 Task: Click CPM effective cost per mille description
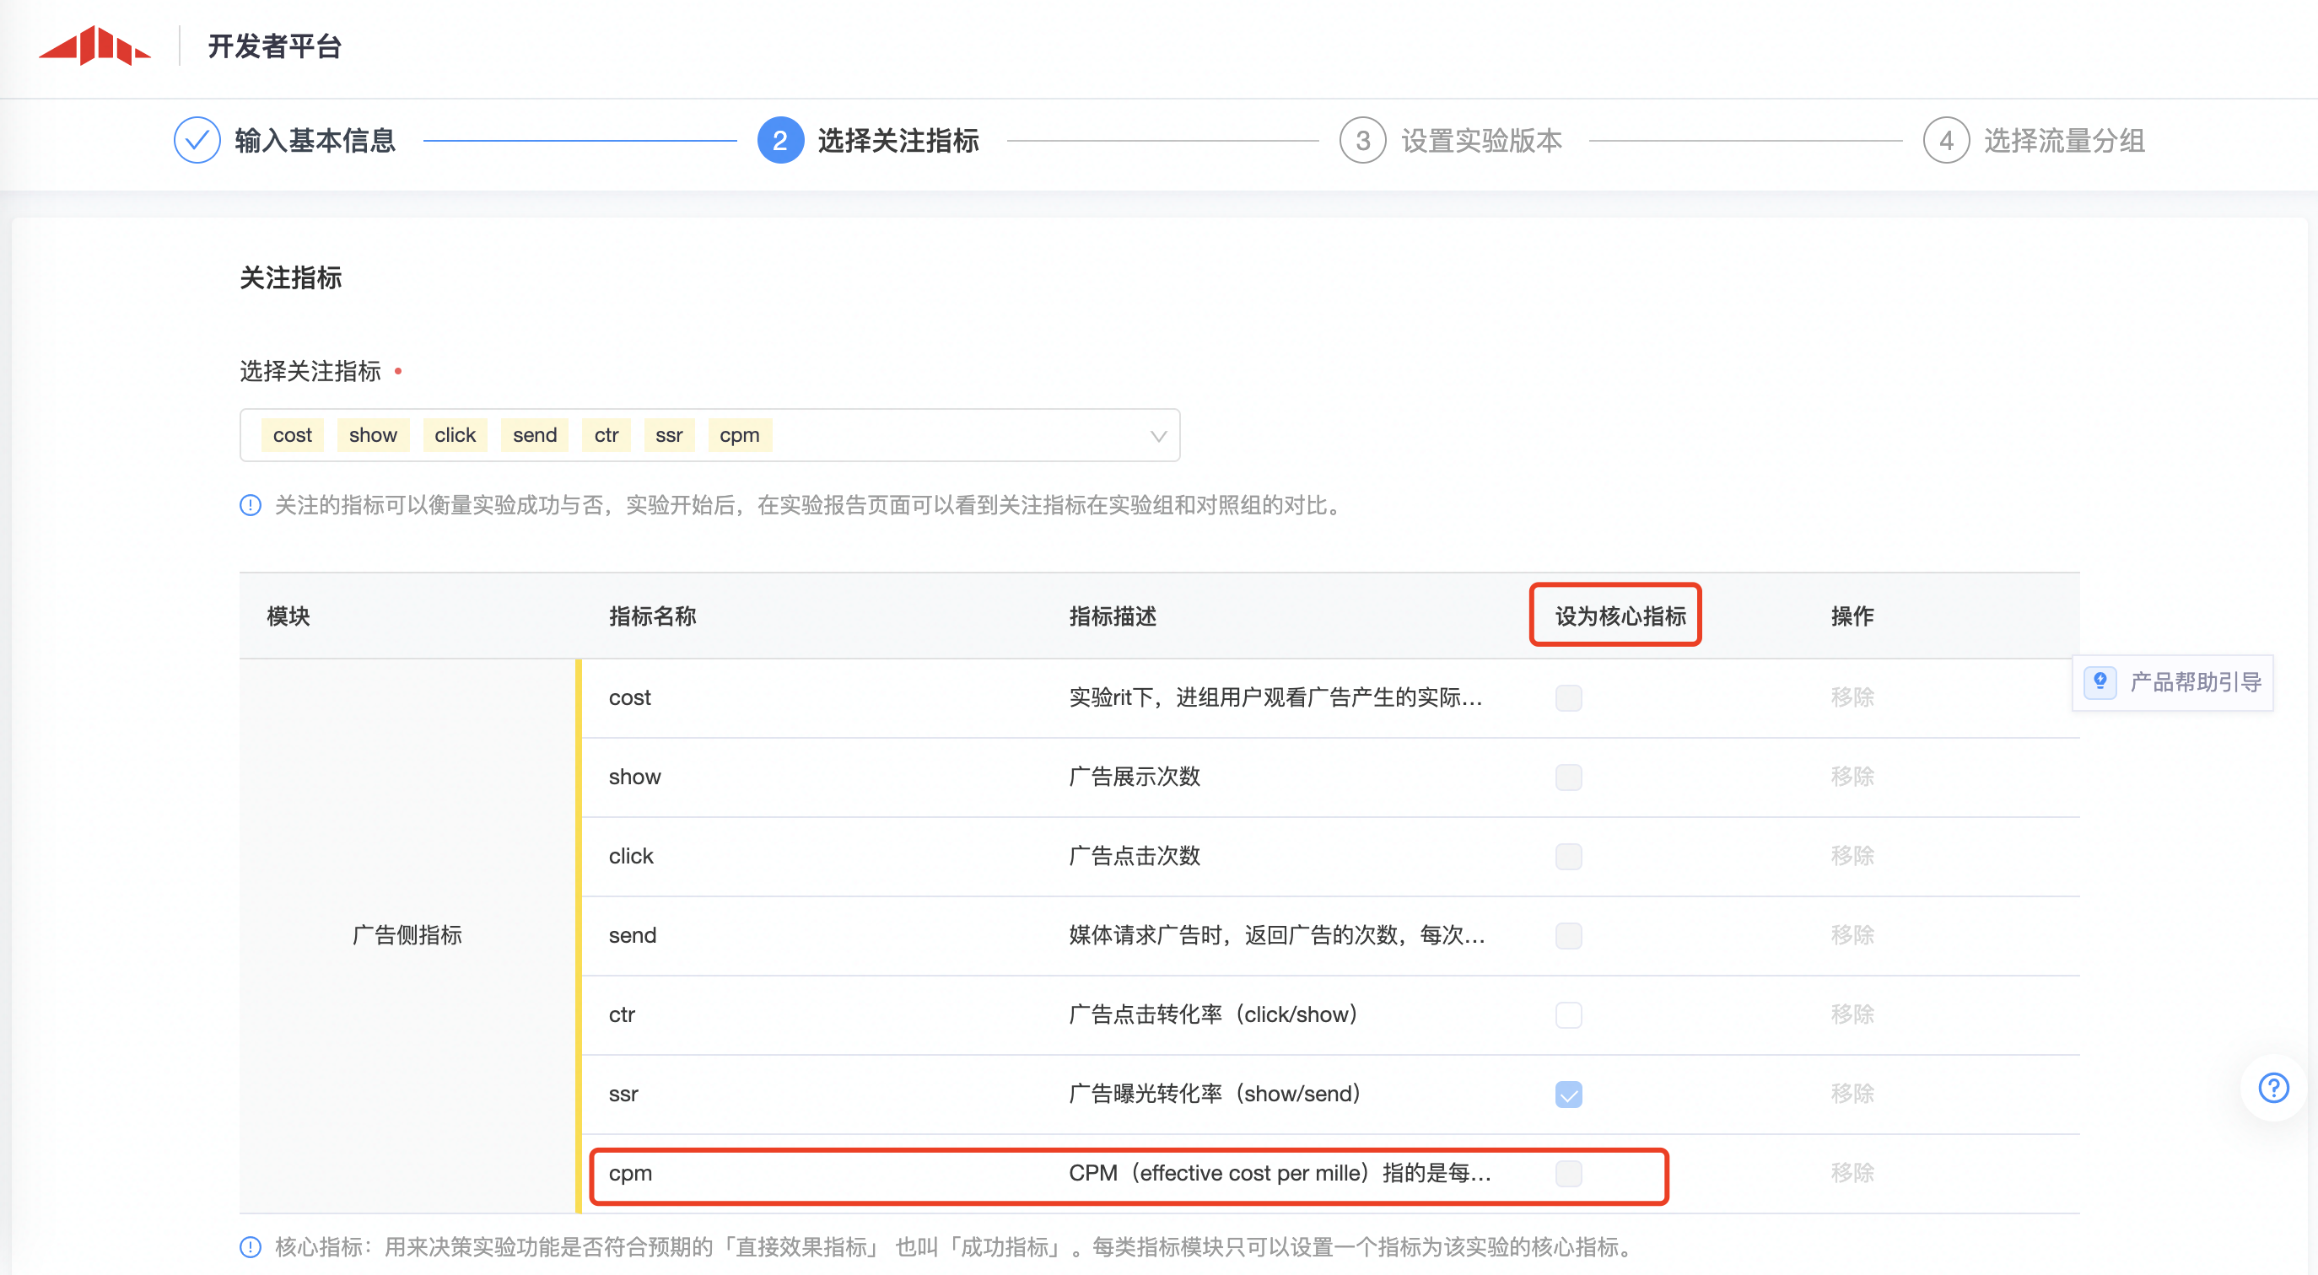[x=1280, y=1172]
